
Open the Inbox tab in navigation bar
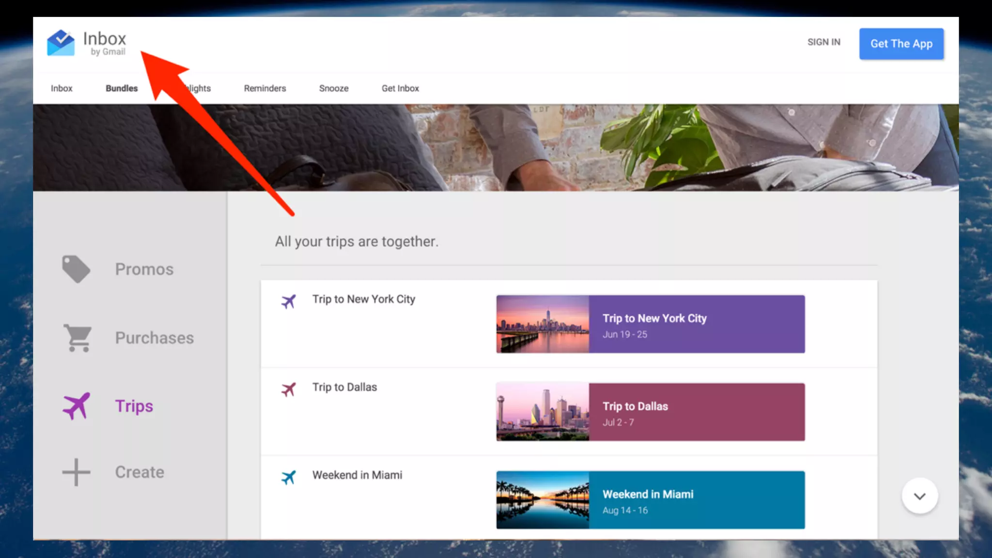tap(62, 88)
